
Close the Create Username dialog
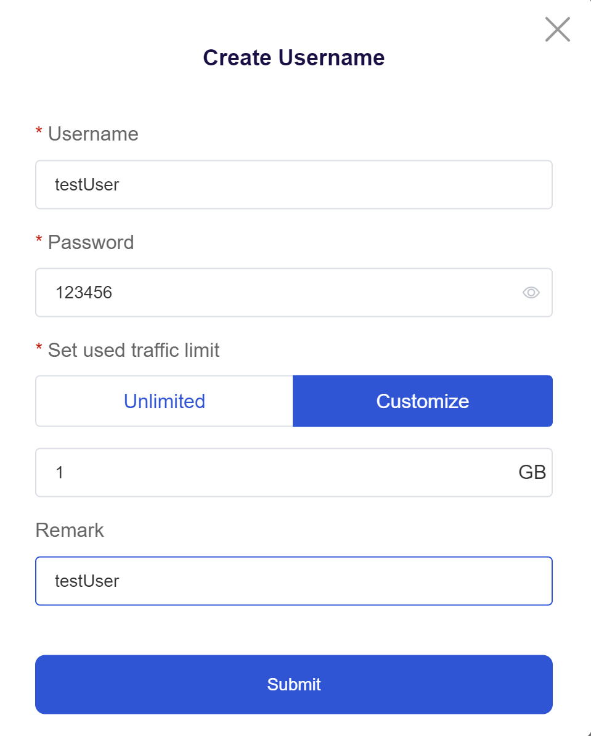(x=557, y=29)
